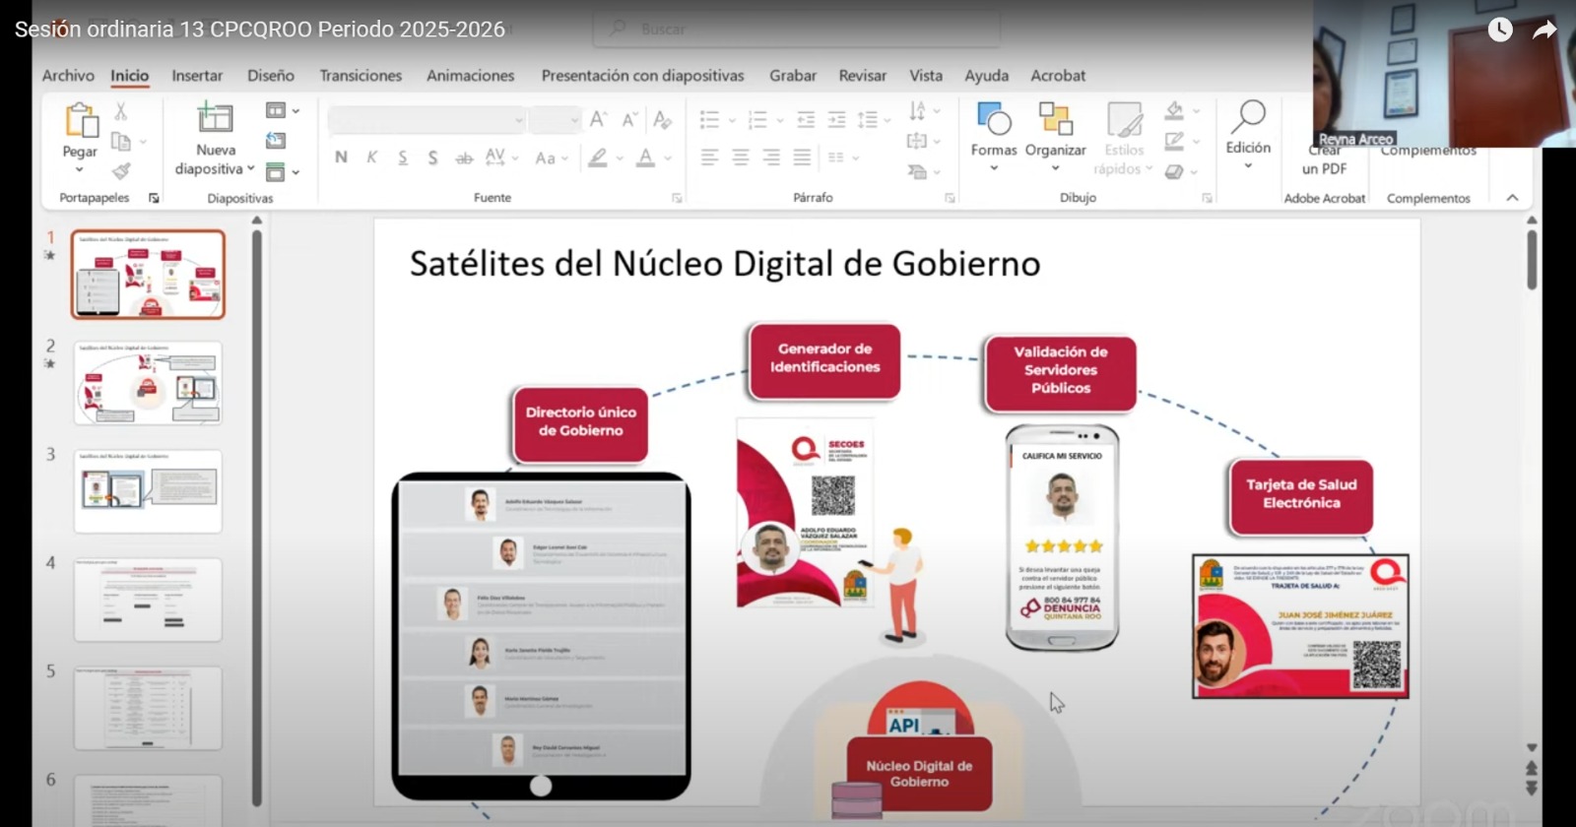Center-align text using the paragraph alignment icon
The image size is (1576, 827).
(x=741, y=158)
